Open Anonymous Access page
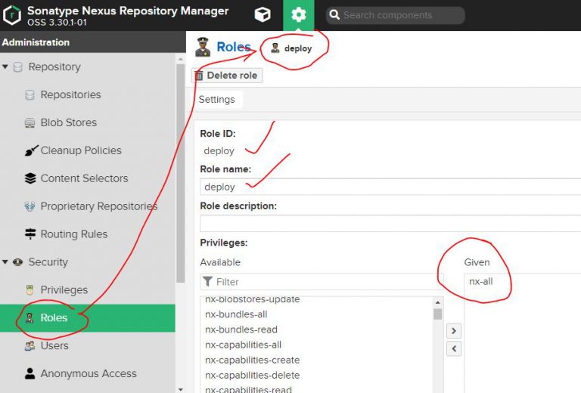 (x=89, y=374)
